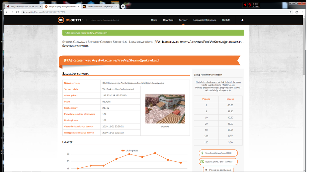Viewport: 332px width, 172px height.
Task: Close the Katujemy.eu Asysty tab
Action: pos(79,7)
